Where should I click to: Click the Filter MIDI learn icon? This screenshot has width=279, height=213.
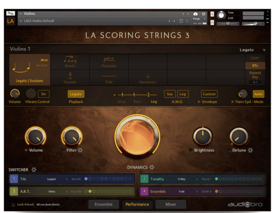(x=64, y=150)
